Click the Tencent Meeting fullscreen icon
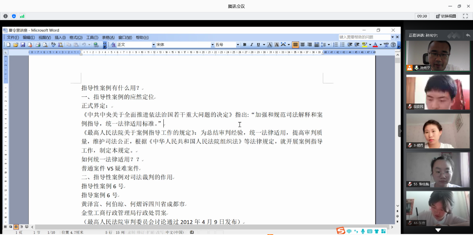 pyautogui.click(x=465, y=16)
